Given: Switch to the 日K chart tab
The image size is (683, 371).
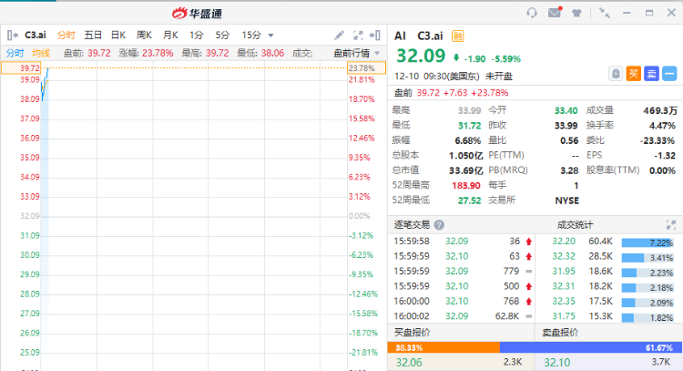Looking at the screenshot, I should click(117, 35).
